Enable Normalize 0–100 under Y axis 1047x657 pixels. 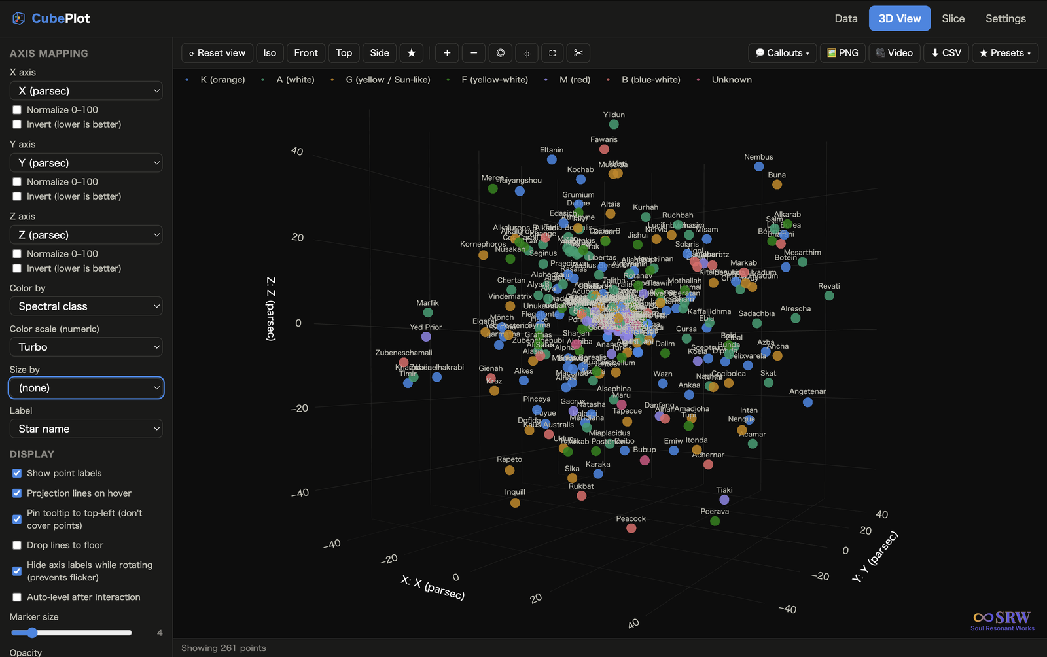point(17,182)
